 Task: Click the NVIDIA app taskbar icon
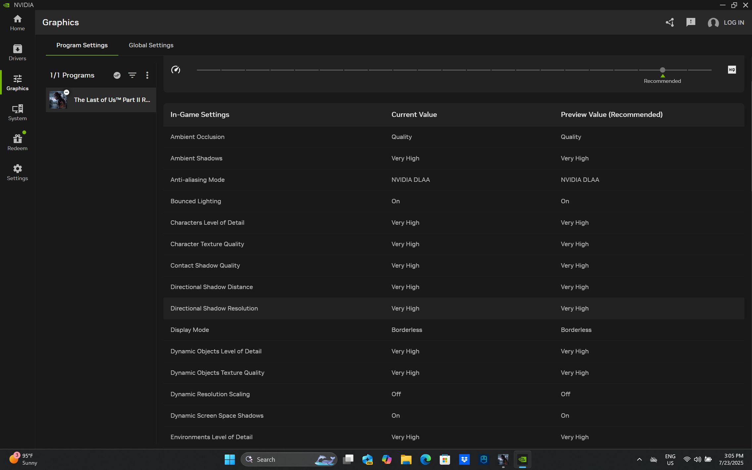coord(522,459)
